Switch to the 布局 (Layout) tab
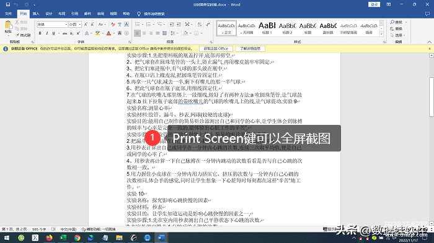Screen dimensions: 434x243 point(62,14)
